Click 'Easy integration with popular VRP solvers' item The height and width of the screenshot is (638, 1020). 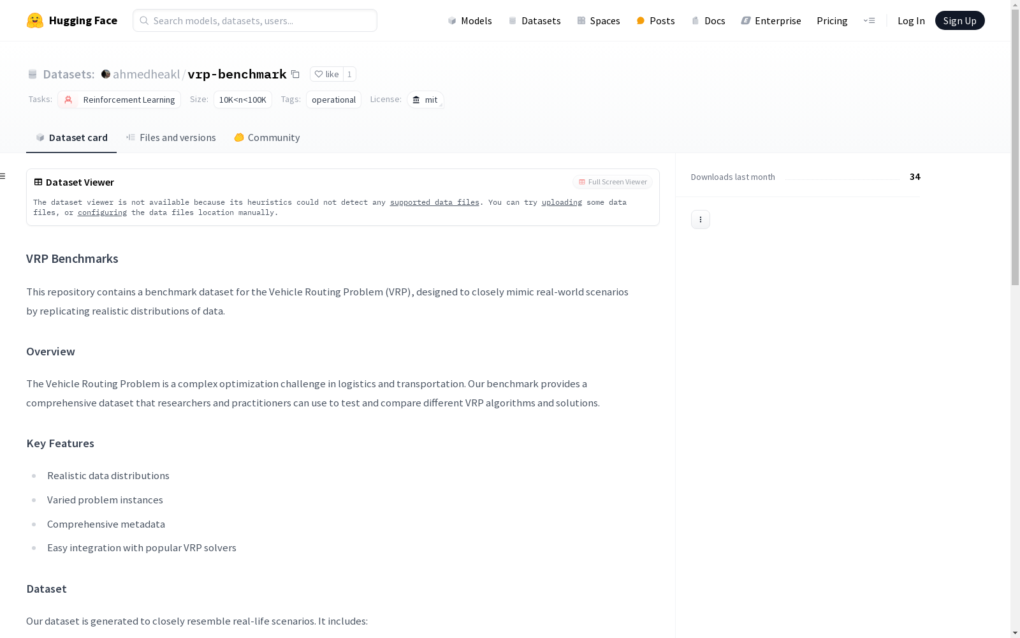(x=142, y=547)
